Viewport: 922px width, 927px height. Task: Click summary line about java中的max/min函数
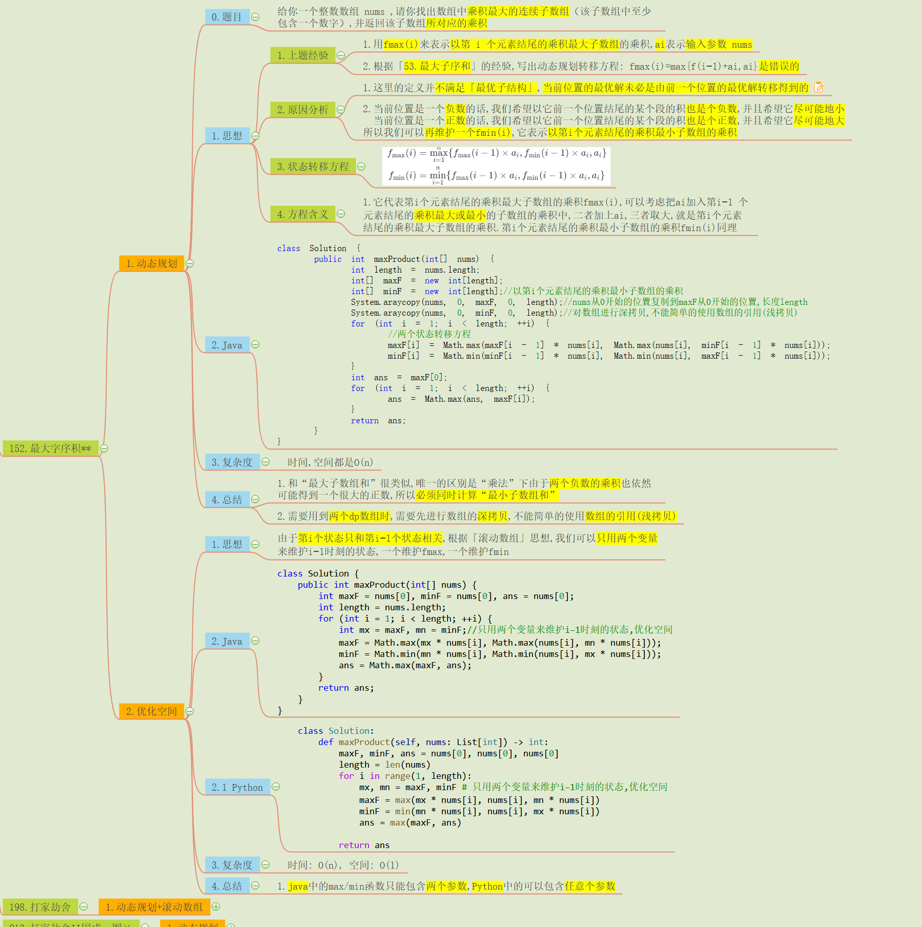pyautogui.click(x=446, y=885)
